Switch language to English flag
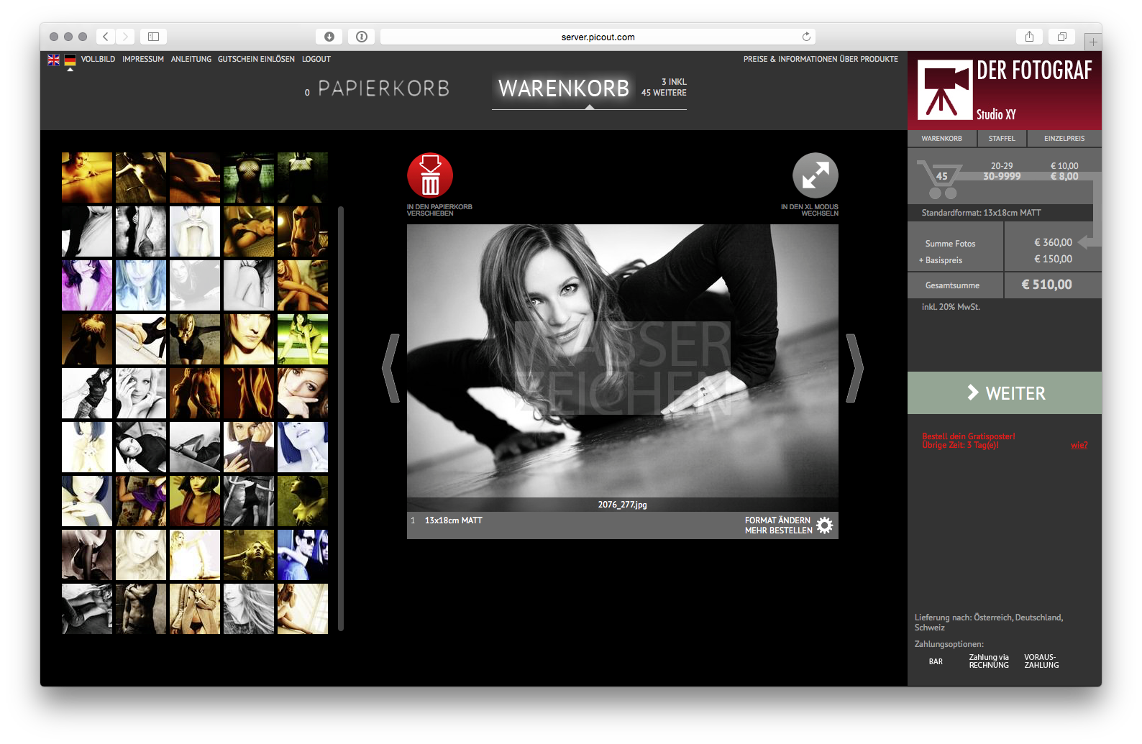 tap(54, 60)
